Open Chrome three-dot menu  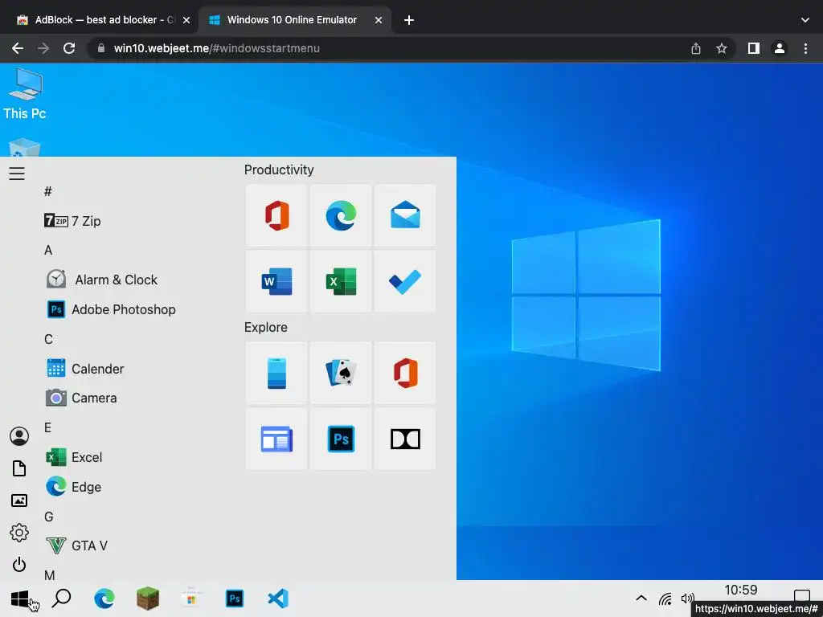[805, 48]
